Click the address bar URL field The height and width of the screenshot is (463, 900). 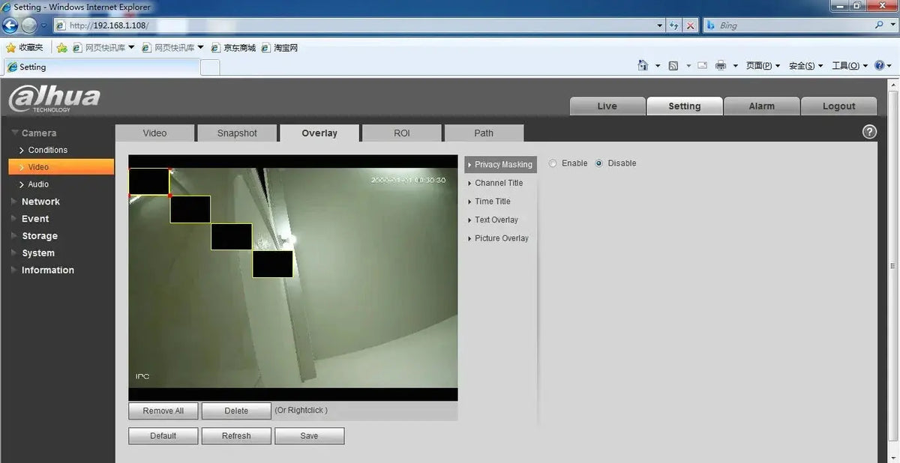[x=352, y=25]
